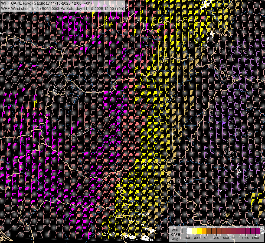Click the 100 label on the legend

click(187, 238)
